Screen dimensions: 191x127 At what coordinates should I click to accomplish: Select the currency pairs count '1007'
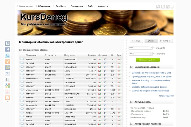[166, 117]
